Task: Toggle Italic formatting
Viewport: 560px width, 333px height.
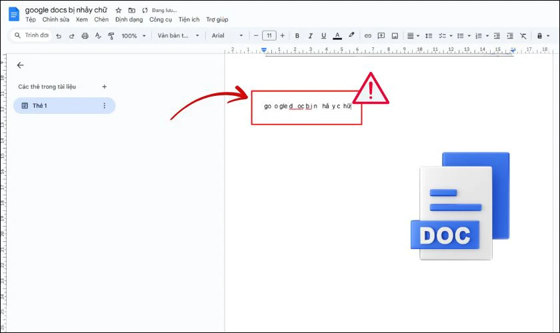Action: coord(311,36)
